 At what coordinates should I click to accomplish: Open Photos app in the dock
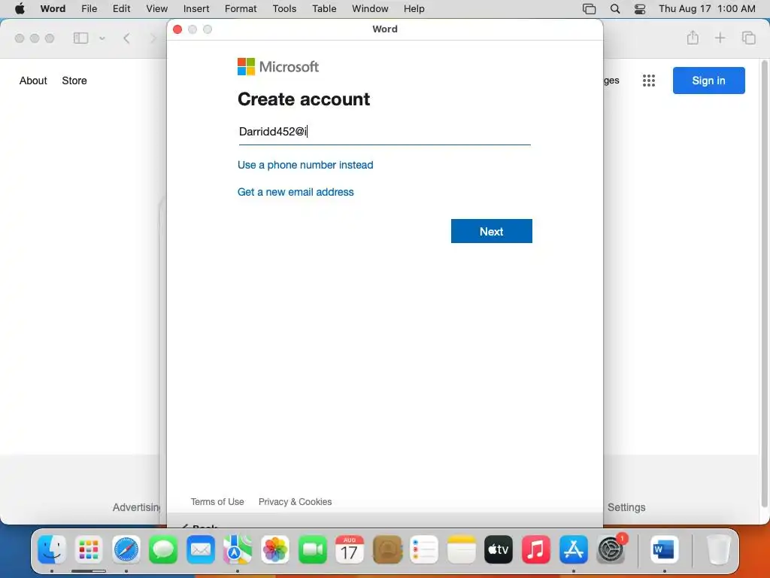coord(275,549)
